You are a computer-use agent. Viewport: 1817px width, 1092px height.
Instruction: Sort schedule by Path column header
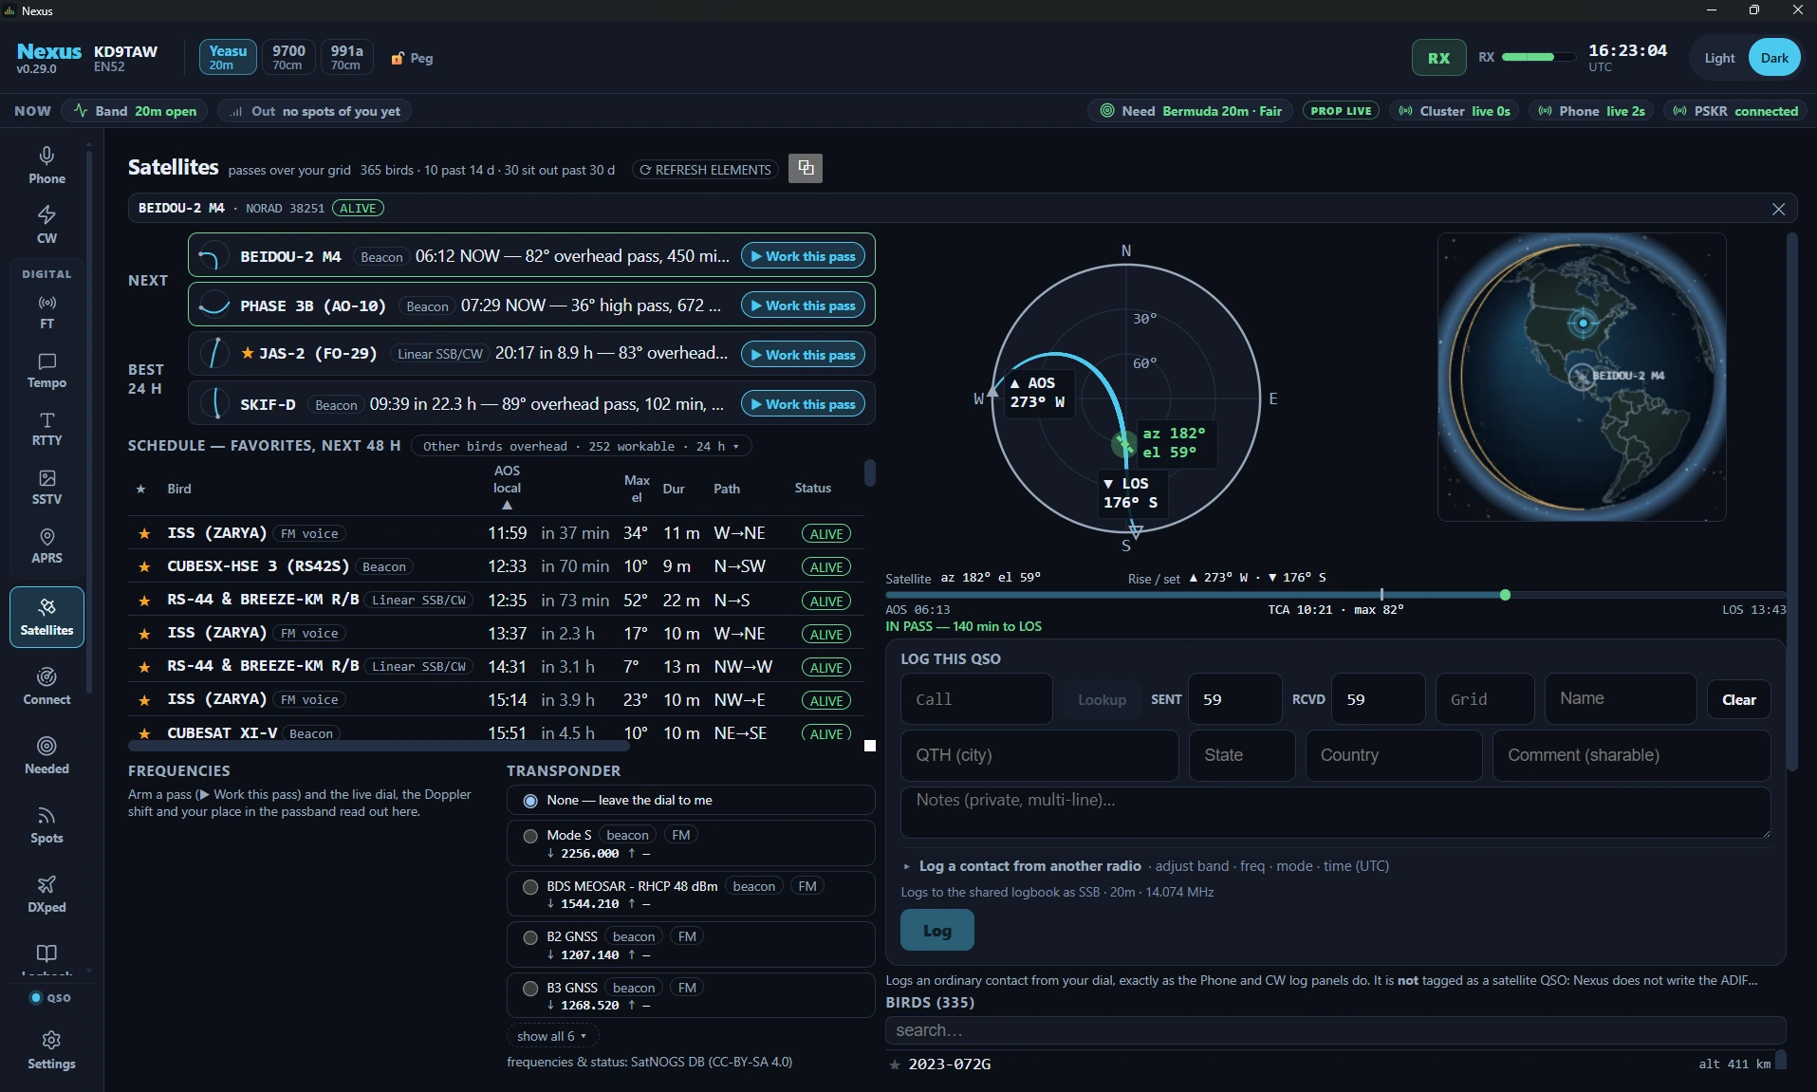pyautogui.click(x=727, y=489)
